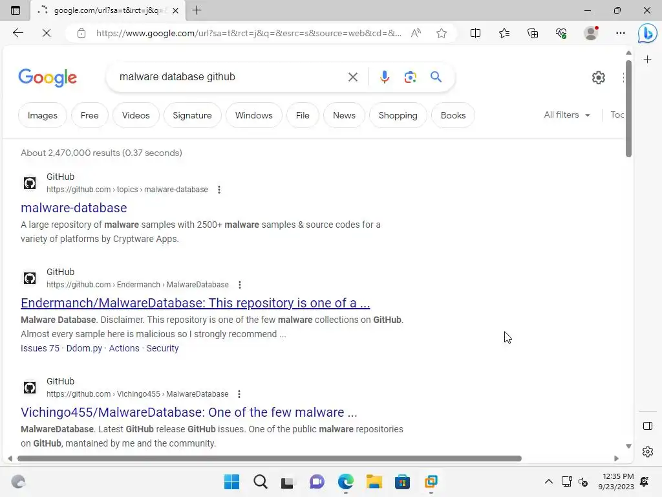662x497 pixels.
Task: Click the browser Back arrow
Action: (x=17, y=33)
